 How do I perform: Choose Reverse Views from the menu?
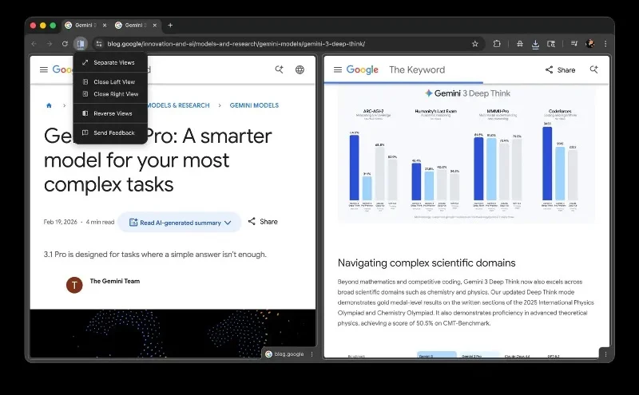[x=113, y=113]
